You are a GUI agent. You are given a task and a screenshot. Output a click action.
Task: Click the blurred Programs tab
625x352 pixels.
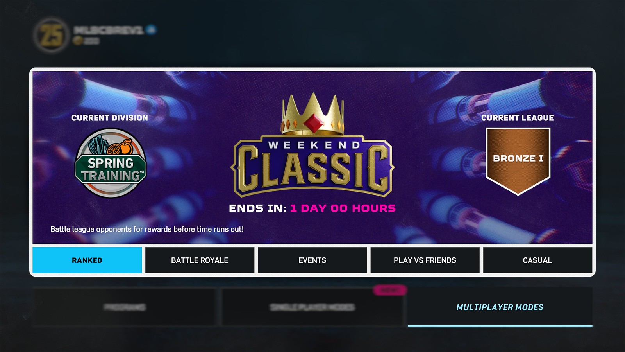coord(125,307)
